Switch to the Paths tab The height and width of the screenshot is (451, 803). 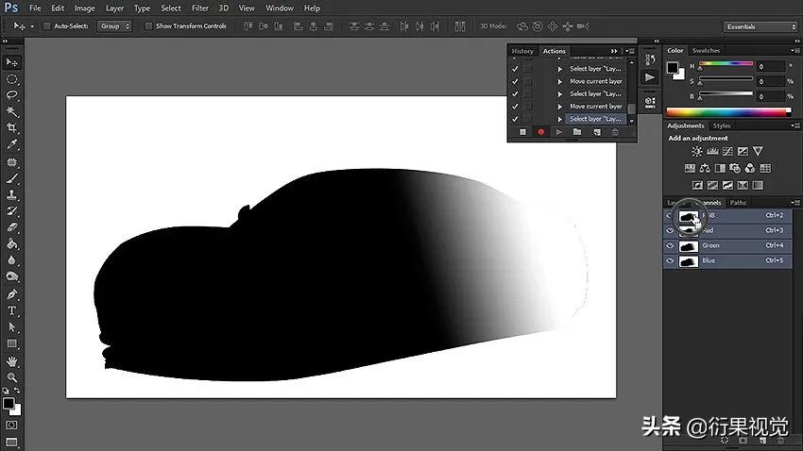[738, 202]
